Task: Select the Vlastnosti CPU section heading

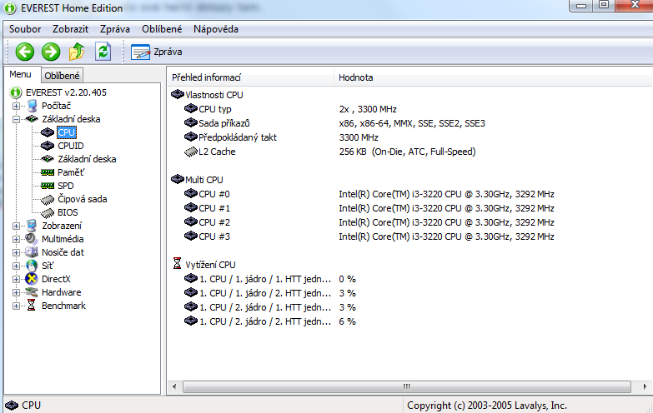Action: pos(214,95)
